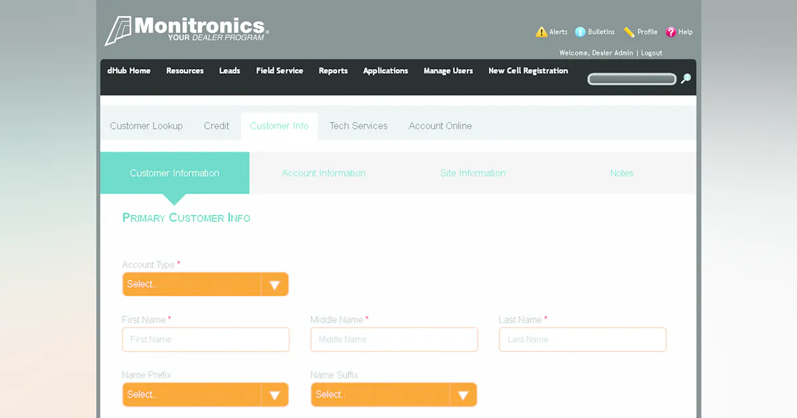Switch to the Credit tab
The height and width of the screenshot is (418, 797).
217,126
